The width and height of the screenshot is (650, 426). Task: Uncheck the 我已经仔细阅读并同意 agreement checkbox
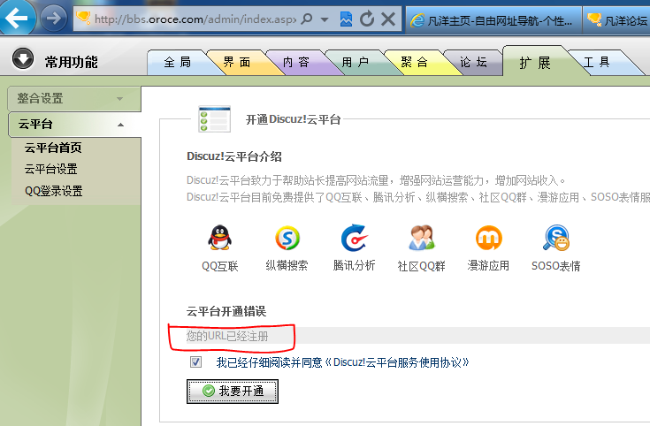click(x=195, y=361)
